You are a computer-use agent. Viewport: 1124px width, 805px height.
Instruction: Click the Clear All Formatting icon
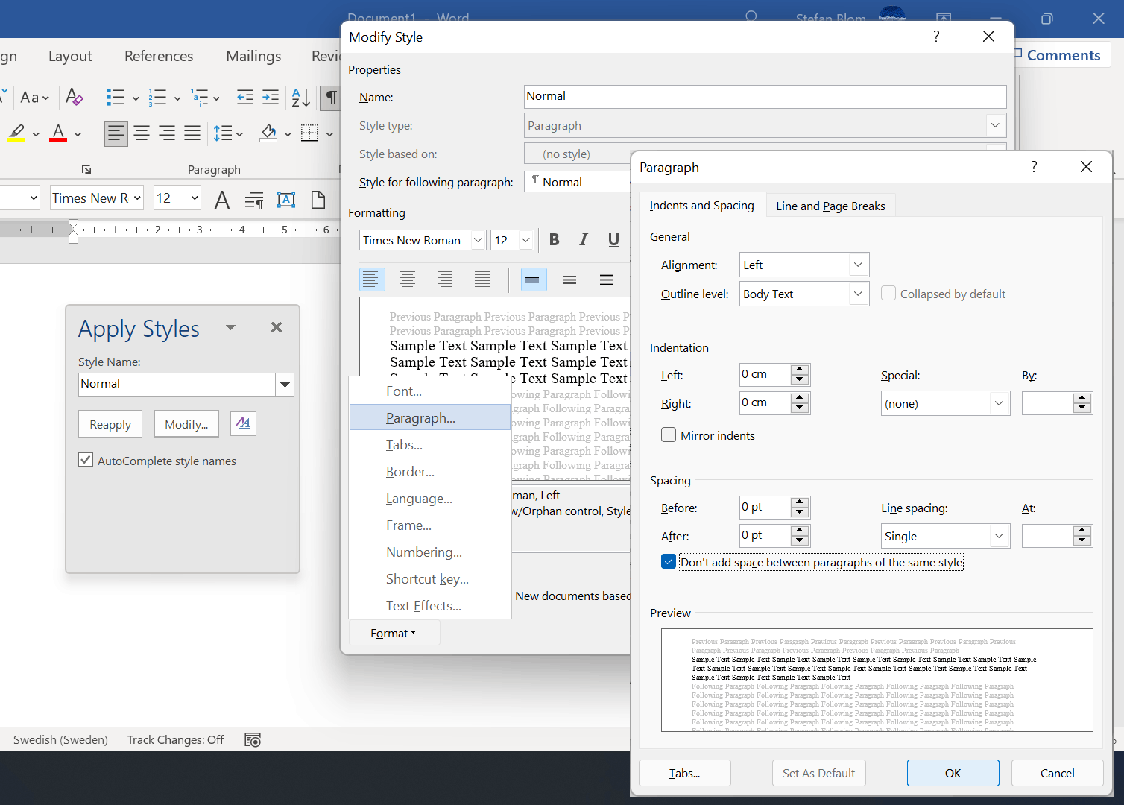[74, 97]
